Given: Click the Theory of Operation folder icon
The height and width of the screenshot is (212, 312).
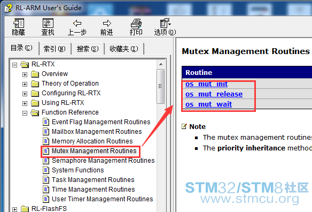Looking at the screenshot, I should point(35,84).
